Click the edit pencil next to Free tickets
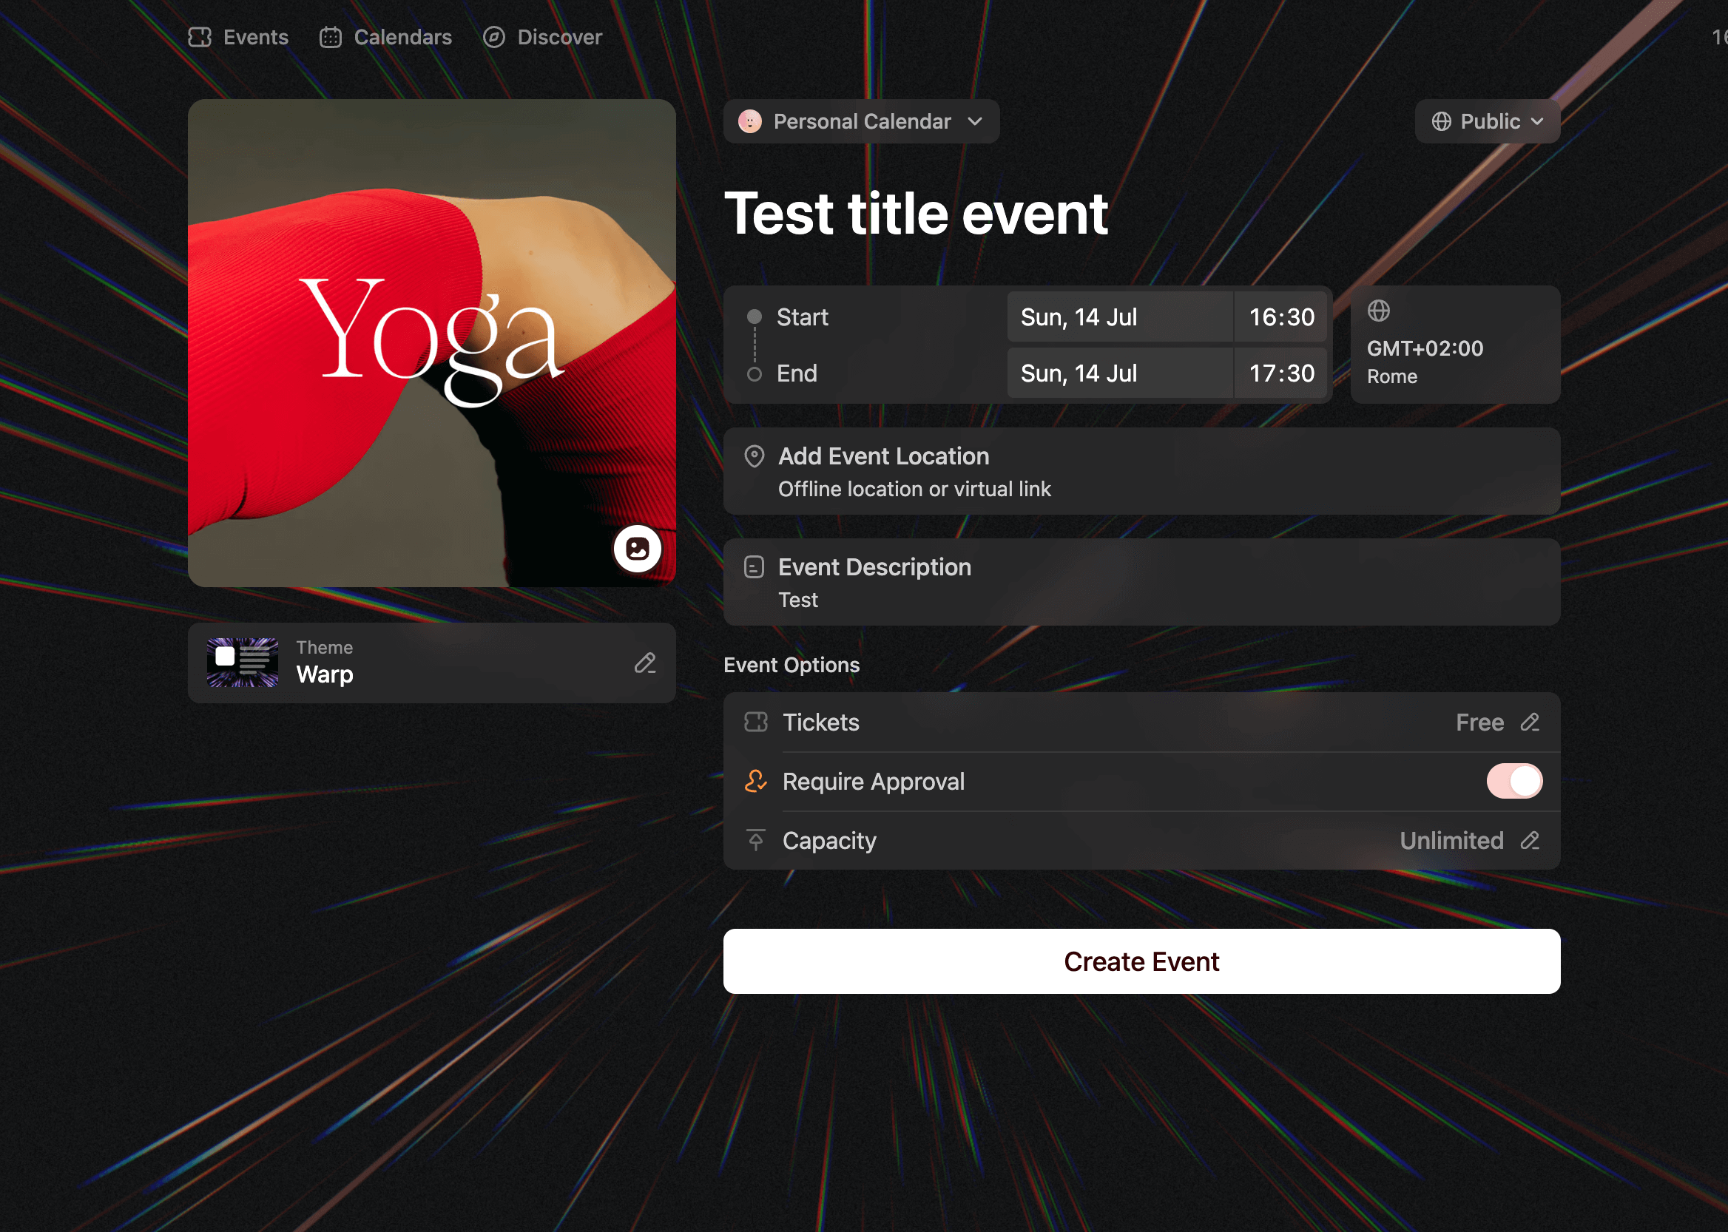Screen dimensions: 1728x1232 tap(1529, 722)
